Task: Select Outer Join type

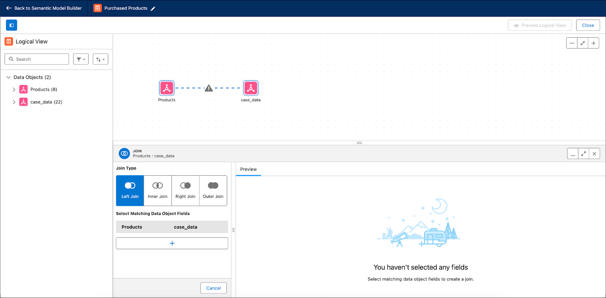Action: click(x=213, y=191)
